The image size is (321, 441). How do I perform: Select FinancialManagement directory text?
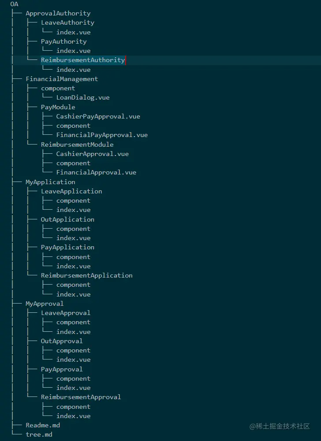(x=62, y=79)
